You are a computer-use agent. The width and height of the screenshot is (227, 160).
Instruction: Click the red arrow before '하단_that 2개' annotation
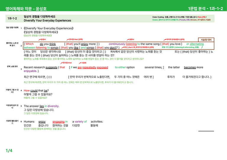pyautogui.click(x=123, y=47)
